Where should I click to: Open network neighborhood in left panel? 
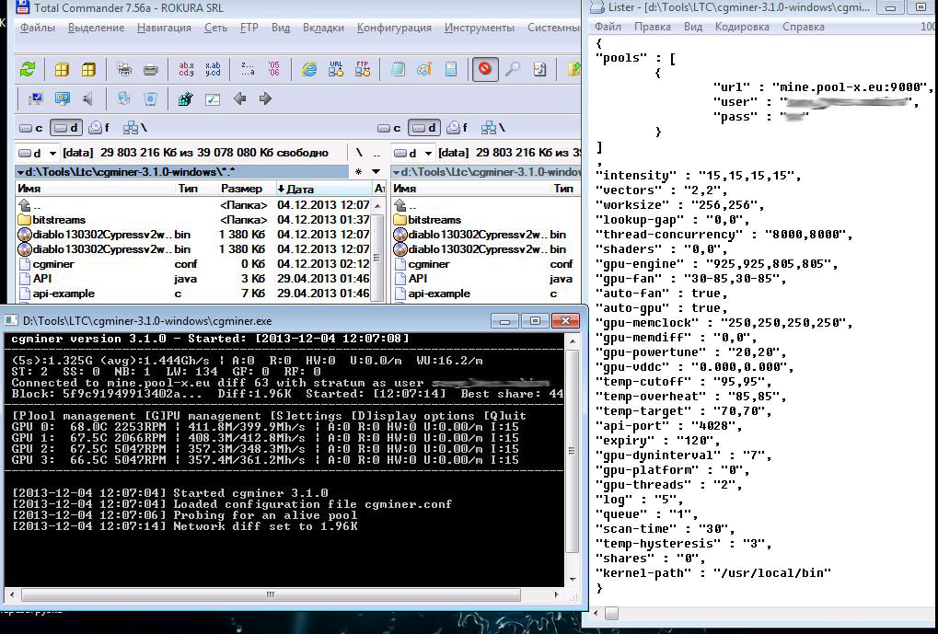click(x=134, y=128)
